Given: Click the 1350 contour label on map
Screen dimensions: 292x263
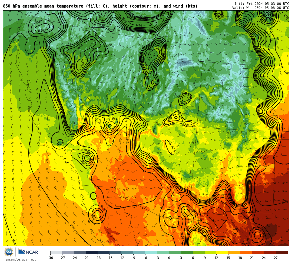Looking at the screenshot, I should [x=286, y=72].
